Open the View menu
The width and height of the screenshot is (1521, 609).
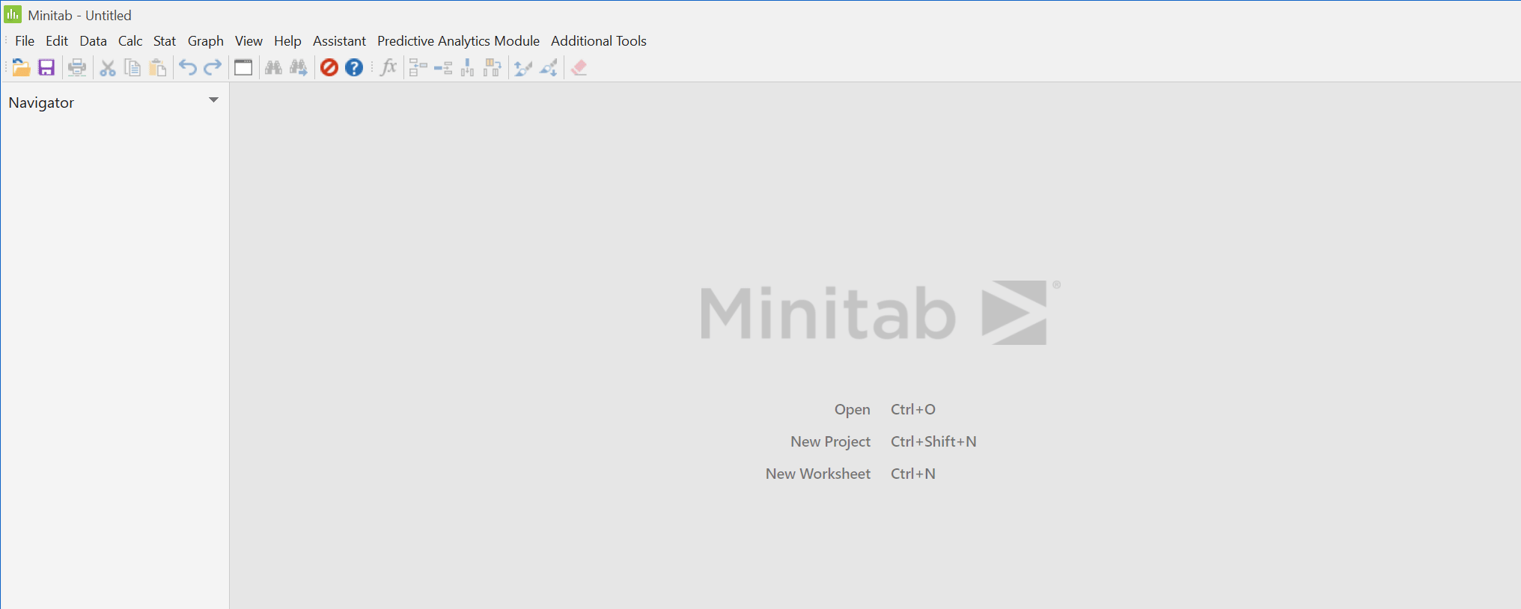tap(249, 41)
